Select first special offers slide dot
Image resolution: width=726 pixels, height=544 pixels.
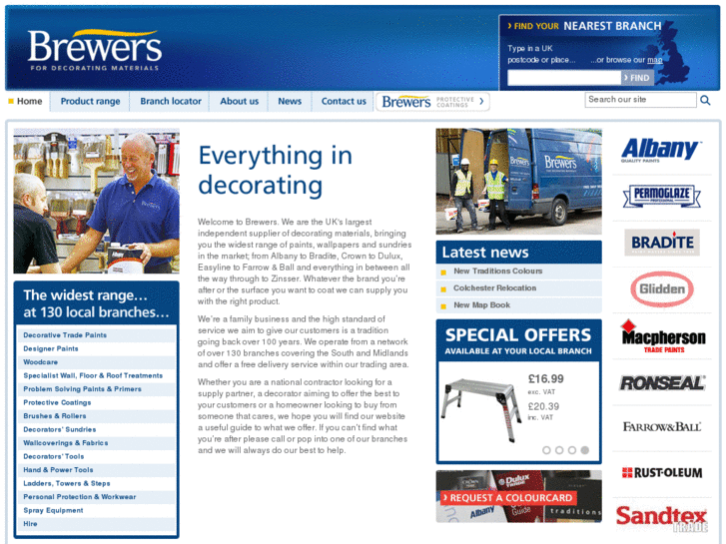[x=546, y=450]
